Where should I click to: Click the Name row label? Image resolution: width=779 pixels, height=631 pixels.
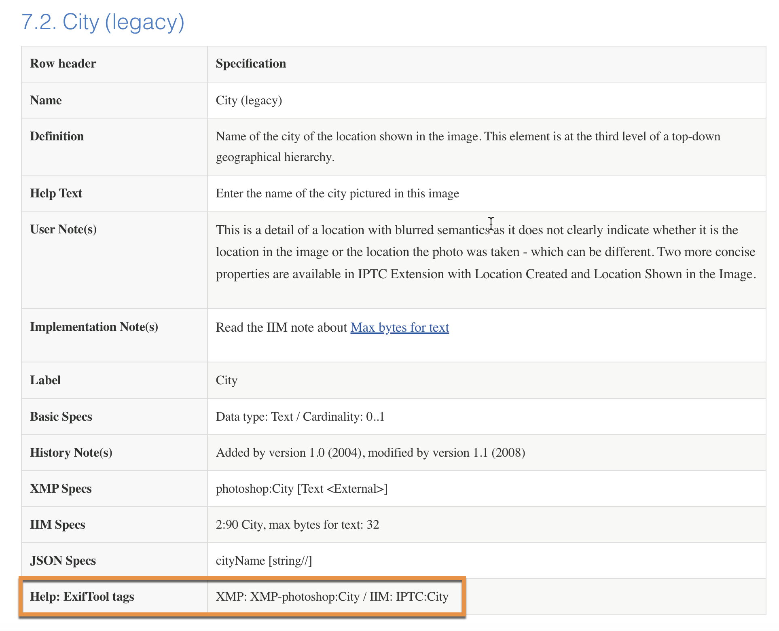point(46,100)
